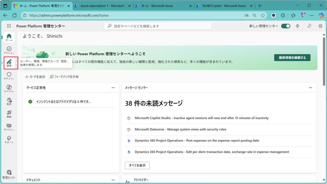The height and width of the screenshot is (184, 327).
Task: Open the settings gear in header
Action: coord(320,26)
